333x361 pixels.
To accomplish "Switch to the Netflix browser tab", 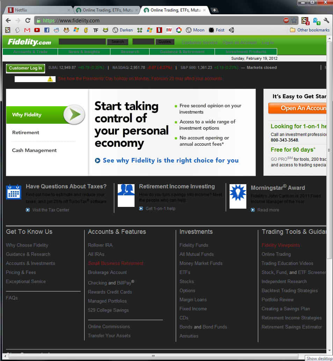I will 38,10.
